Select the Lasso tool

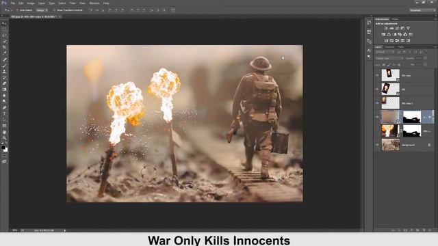coord(4,36)
